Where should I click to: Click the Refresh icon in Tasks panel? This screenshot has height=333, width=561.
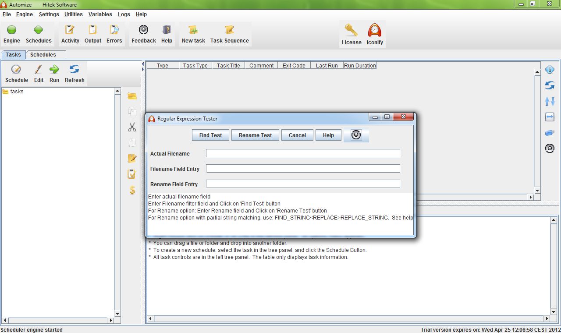75,74
